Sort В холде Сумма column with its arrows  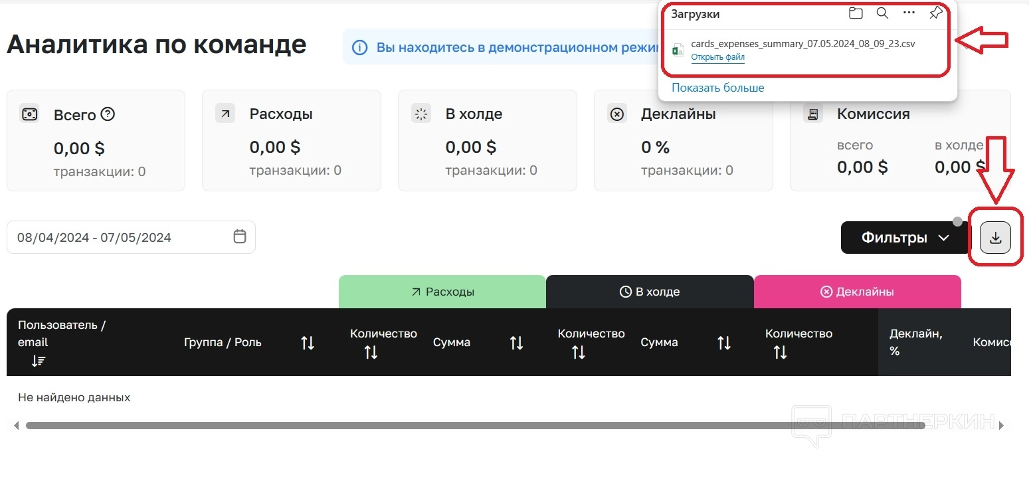(x=724, y=343)
